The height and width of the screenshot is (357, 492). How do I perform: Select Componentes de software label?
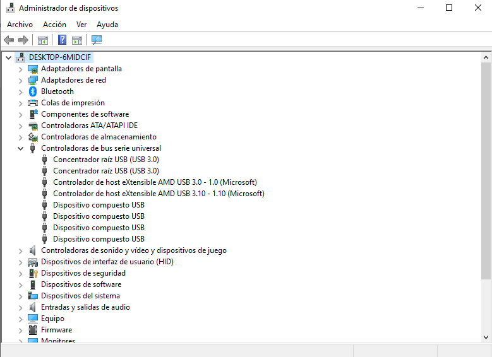point(85,114)
